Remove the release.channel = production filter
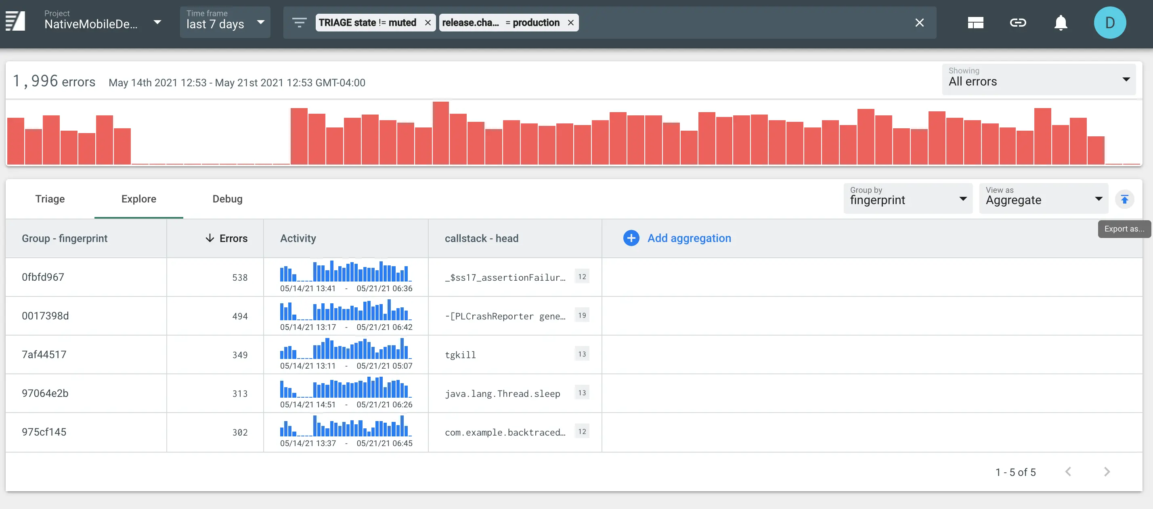Image resolution: width=1153 pixels, height=509 pixels. pos(571,22)
